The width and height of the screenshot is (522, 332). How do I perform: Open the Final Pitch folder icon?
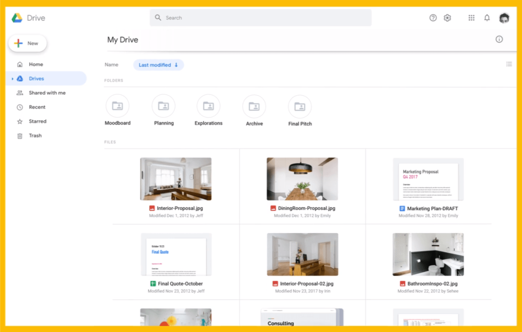pos(300,106)
